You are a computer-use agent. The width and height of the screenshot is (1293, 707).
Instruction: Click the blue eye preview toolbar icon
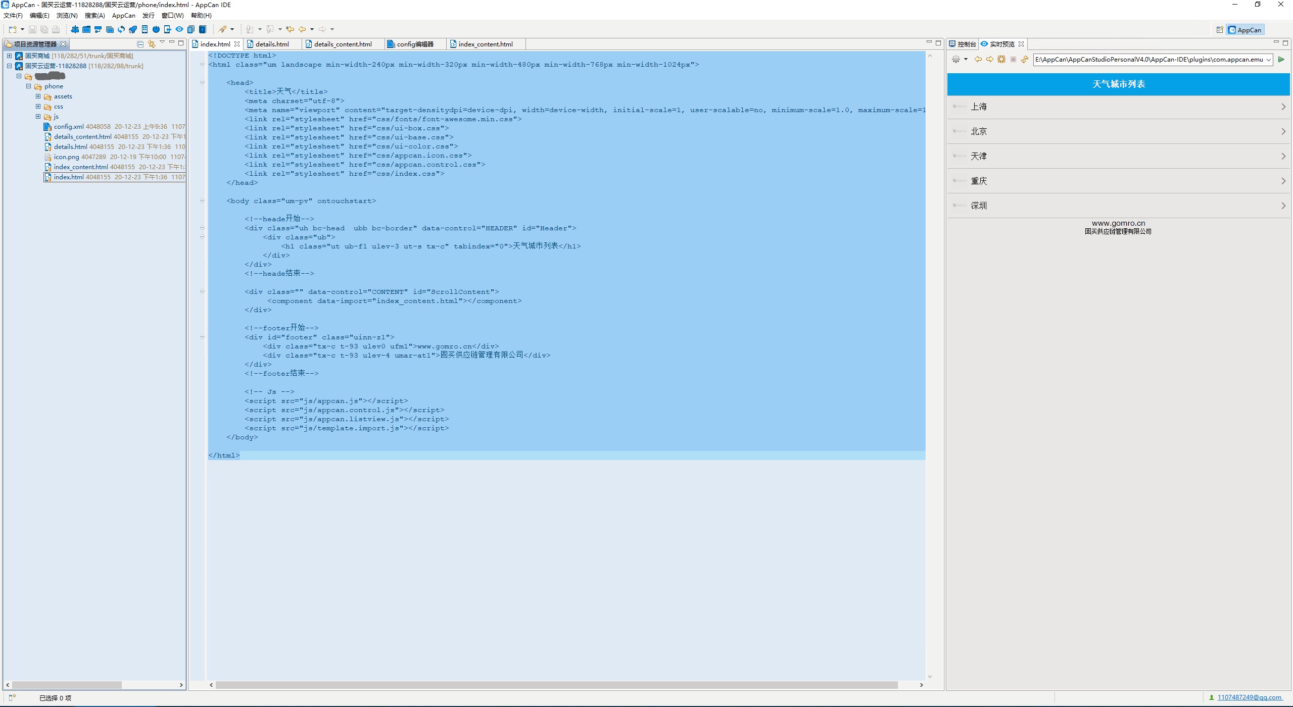point(179,29)
